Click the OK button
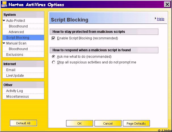Screen dimensions: 172x132 pos(79,123)
